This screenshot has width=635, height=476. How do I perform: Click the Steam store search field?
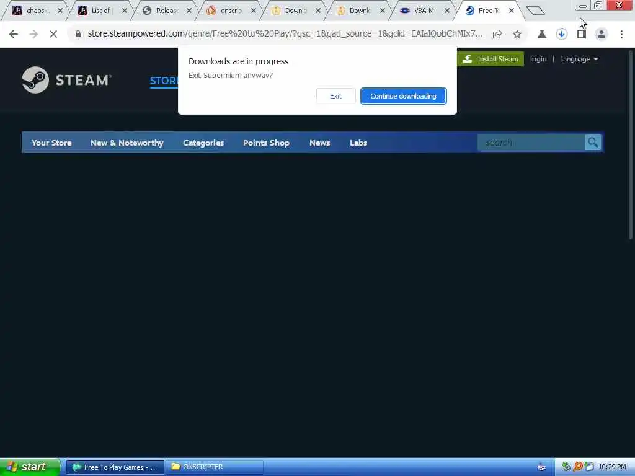531,143
